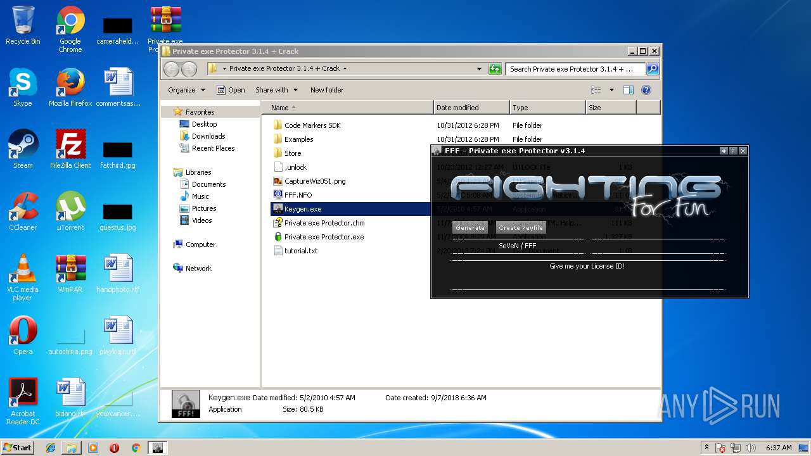Open Internet Explorer from the taskbar
This screenshot has width=811, height=456.
51,448
